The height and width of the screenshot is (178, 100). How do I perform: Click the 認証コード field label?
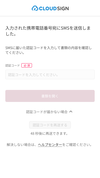point(13,65)
